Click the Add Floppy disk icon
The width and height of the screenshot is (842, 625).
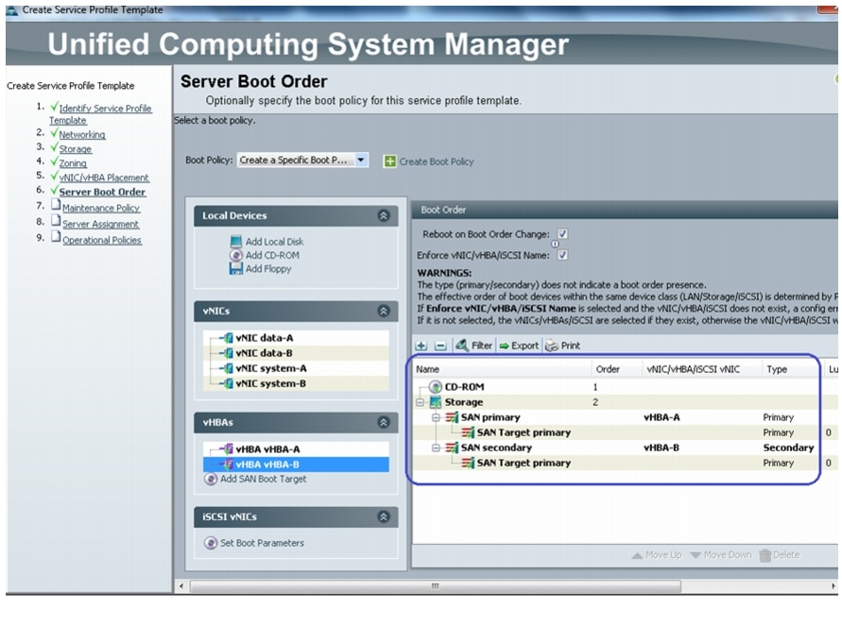pos(235,269)
